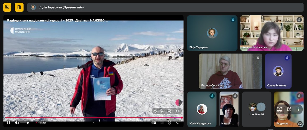Pause the live video playback
Viewport: 307px width, 130px height.
coord(8,123)
